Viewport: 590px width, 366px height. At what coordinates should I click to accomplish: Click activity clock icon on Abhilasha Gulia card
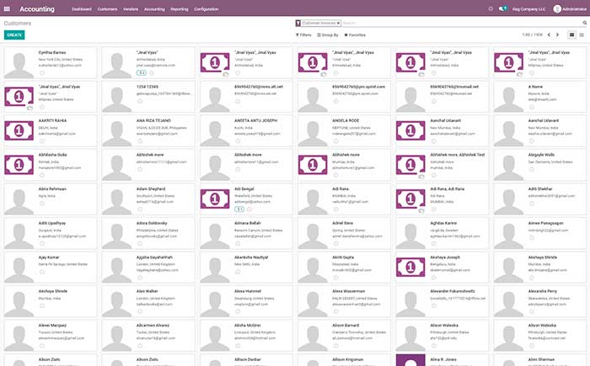click(x=42, y=175)
